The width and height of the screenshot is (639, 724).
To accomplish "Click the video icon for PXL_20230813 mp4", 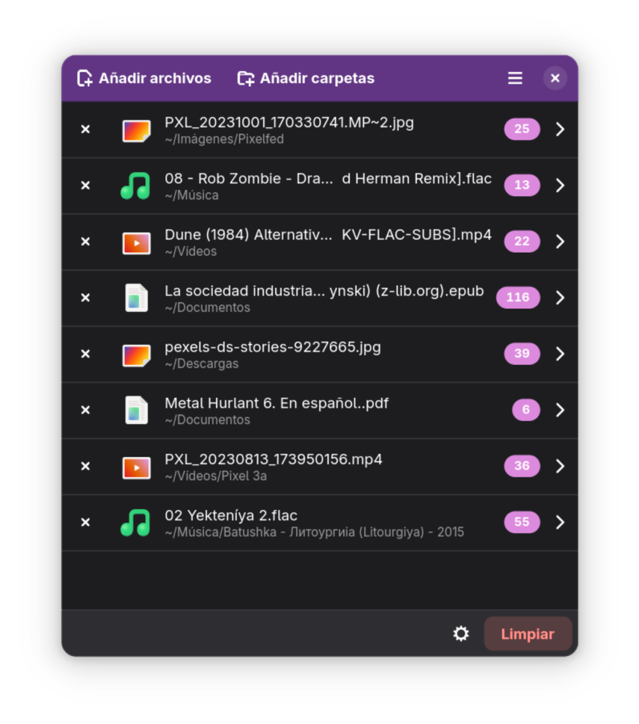I will pyautogui.click(x=136, y=466).
